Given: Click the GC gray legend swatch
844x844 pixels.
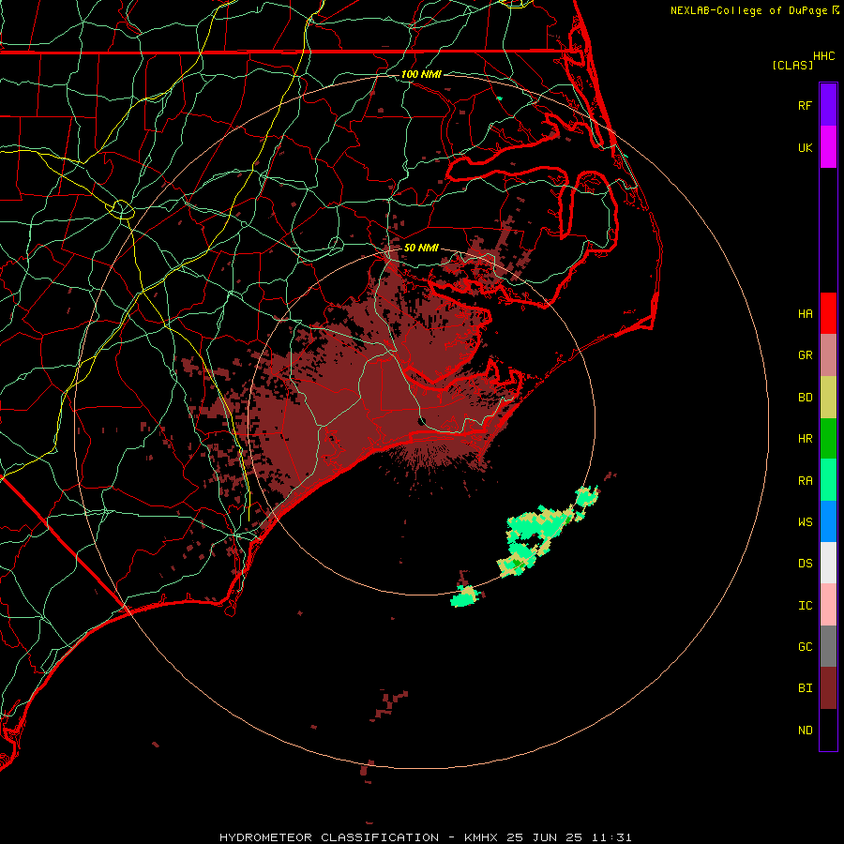Looking at the screenshot, I should tap(828, 646).
